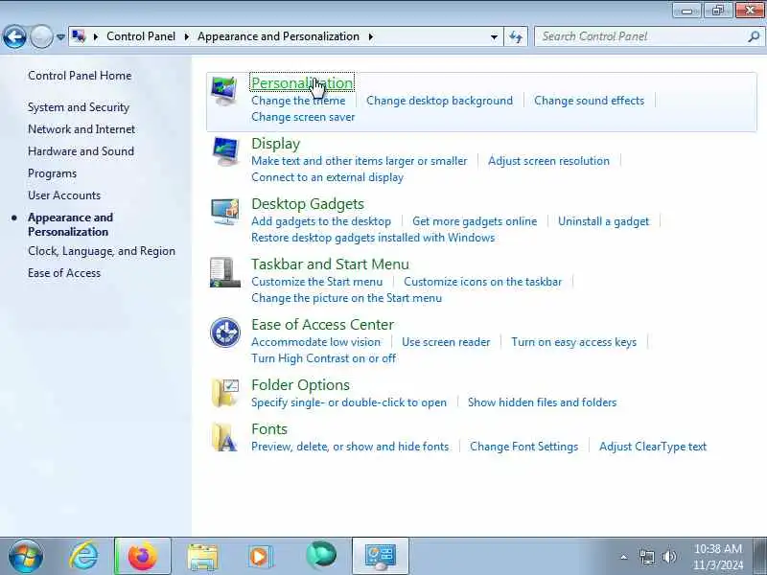The image size is (767, 575).
Task: Click Adjust screen resolution
Action: [548, 161]
